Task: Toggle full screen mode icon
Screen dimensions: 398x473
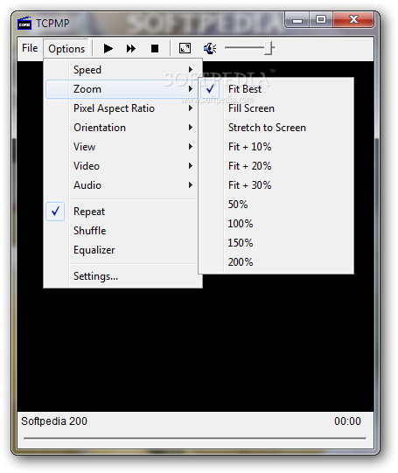Action: pyautogui.click(x=185, y=48)
